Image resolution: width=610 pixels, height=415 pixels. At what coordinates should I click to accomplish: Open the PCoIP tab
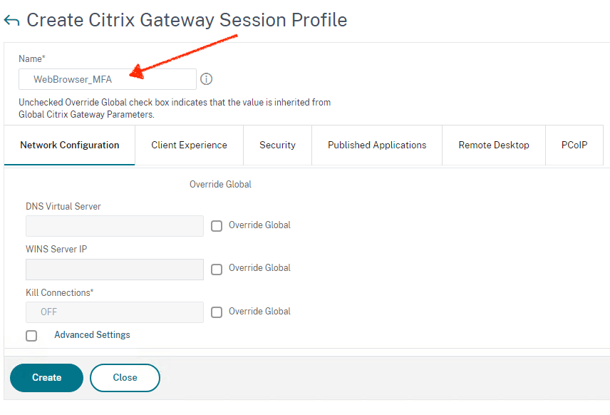tap(574, 145)
